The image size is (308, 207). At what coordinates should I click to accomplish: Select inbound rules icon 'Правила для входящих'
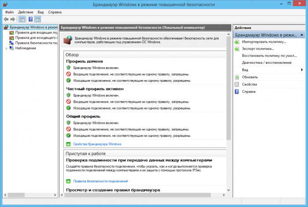point(12,33)
